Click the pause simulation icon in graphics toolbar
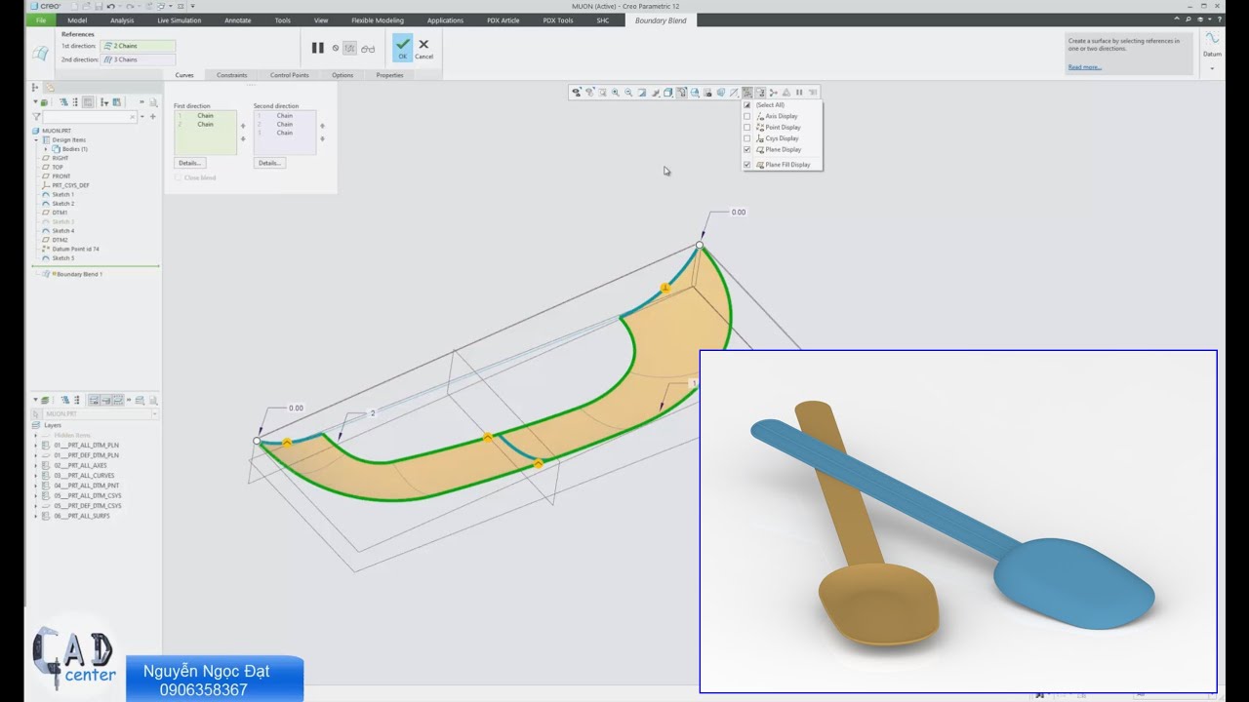 coord(799,93)
